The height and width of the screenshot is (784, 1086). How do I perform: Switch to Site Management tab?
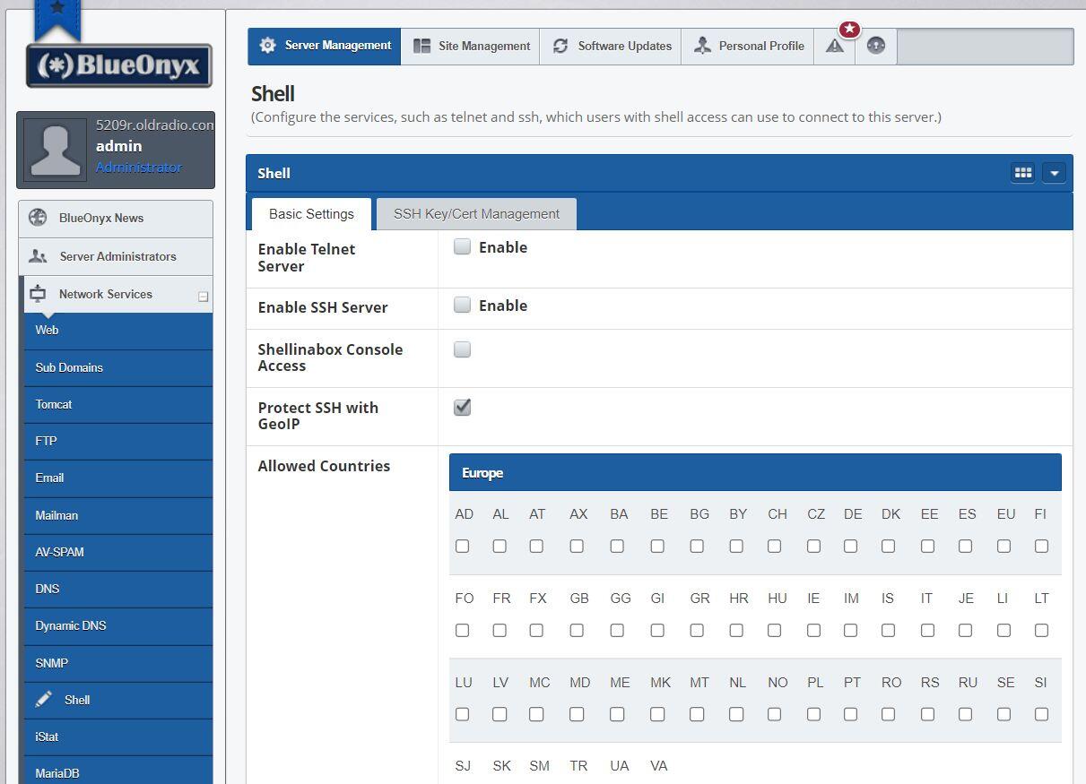tap(471, 47)
